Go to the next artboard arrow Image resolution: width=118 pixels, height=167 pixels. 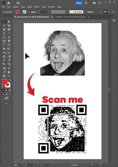(54, 165)
